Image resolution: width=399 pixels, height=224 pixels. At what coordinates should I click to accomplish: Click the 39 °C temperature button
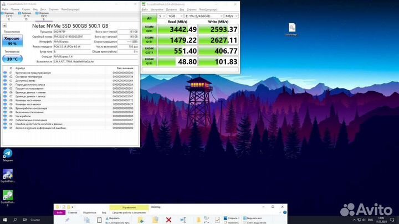tap(12, 59)
